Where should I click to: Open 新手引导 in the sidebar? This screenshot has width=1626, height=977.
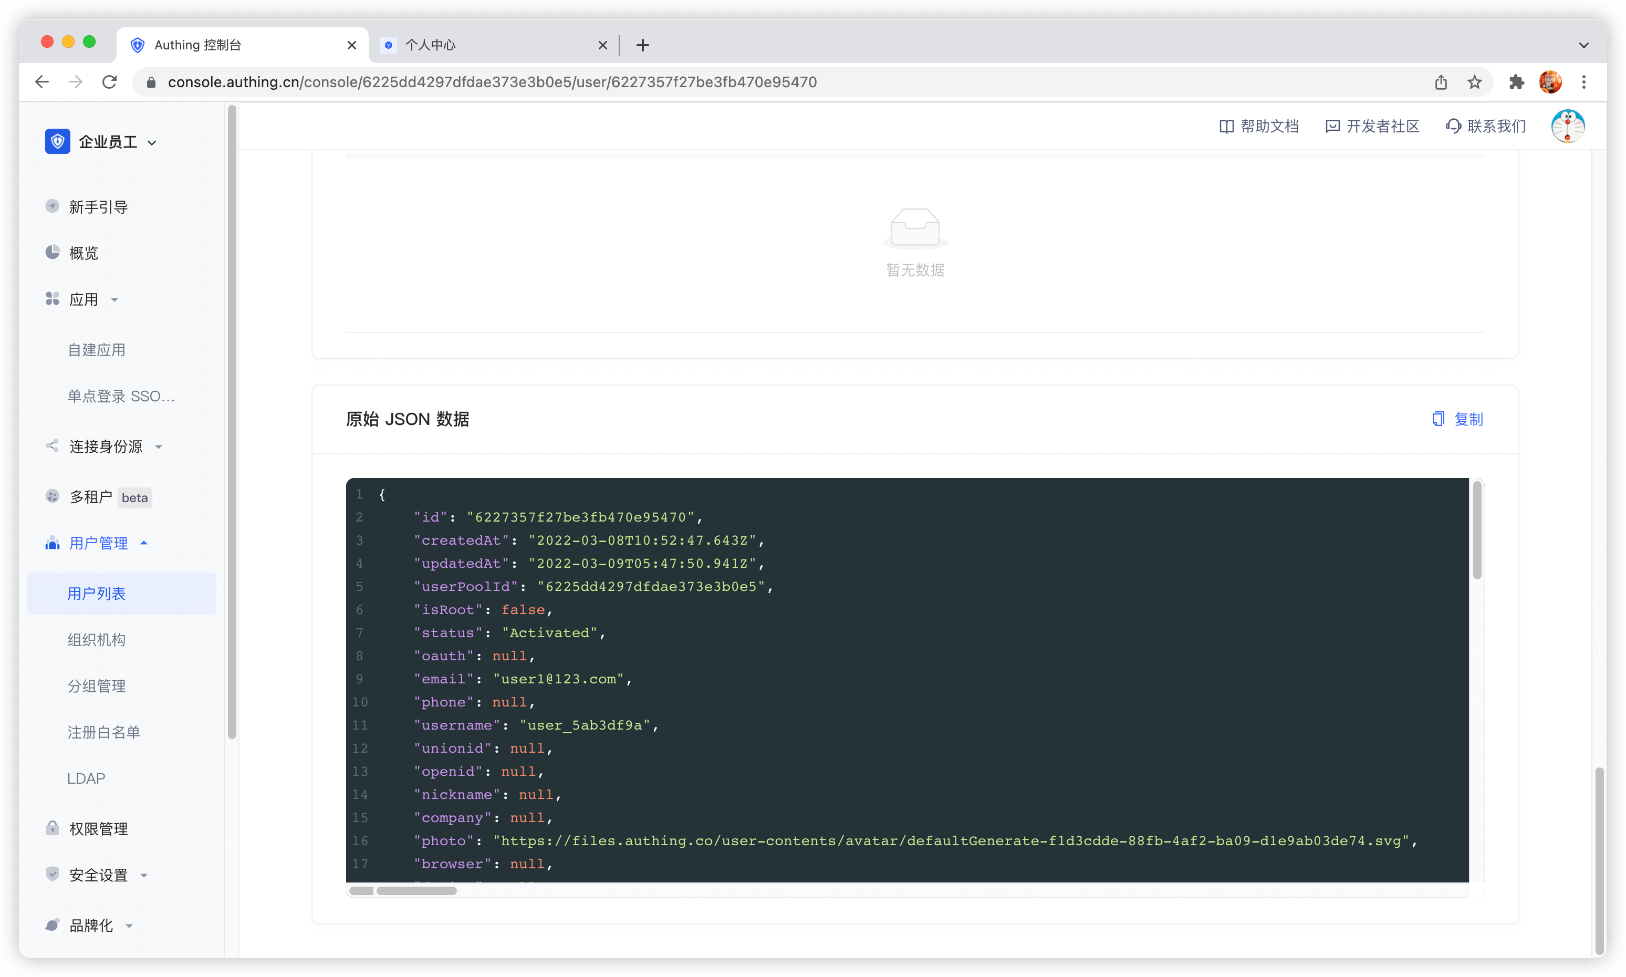(x=98, y=207)
